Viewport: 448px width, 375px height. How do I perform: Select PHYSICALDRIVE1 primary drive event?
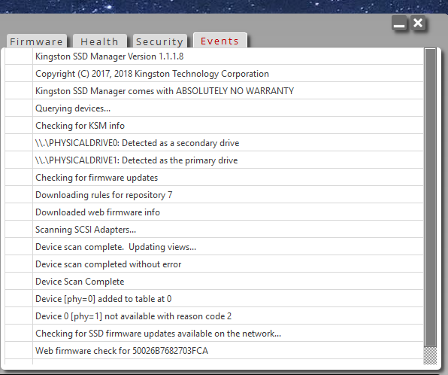click(214, 160)
